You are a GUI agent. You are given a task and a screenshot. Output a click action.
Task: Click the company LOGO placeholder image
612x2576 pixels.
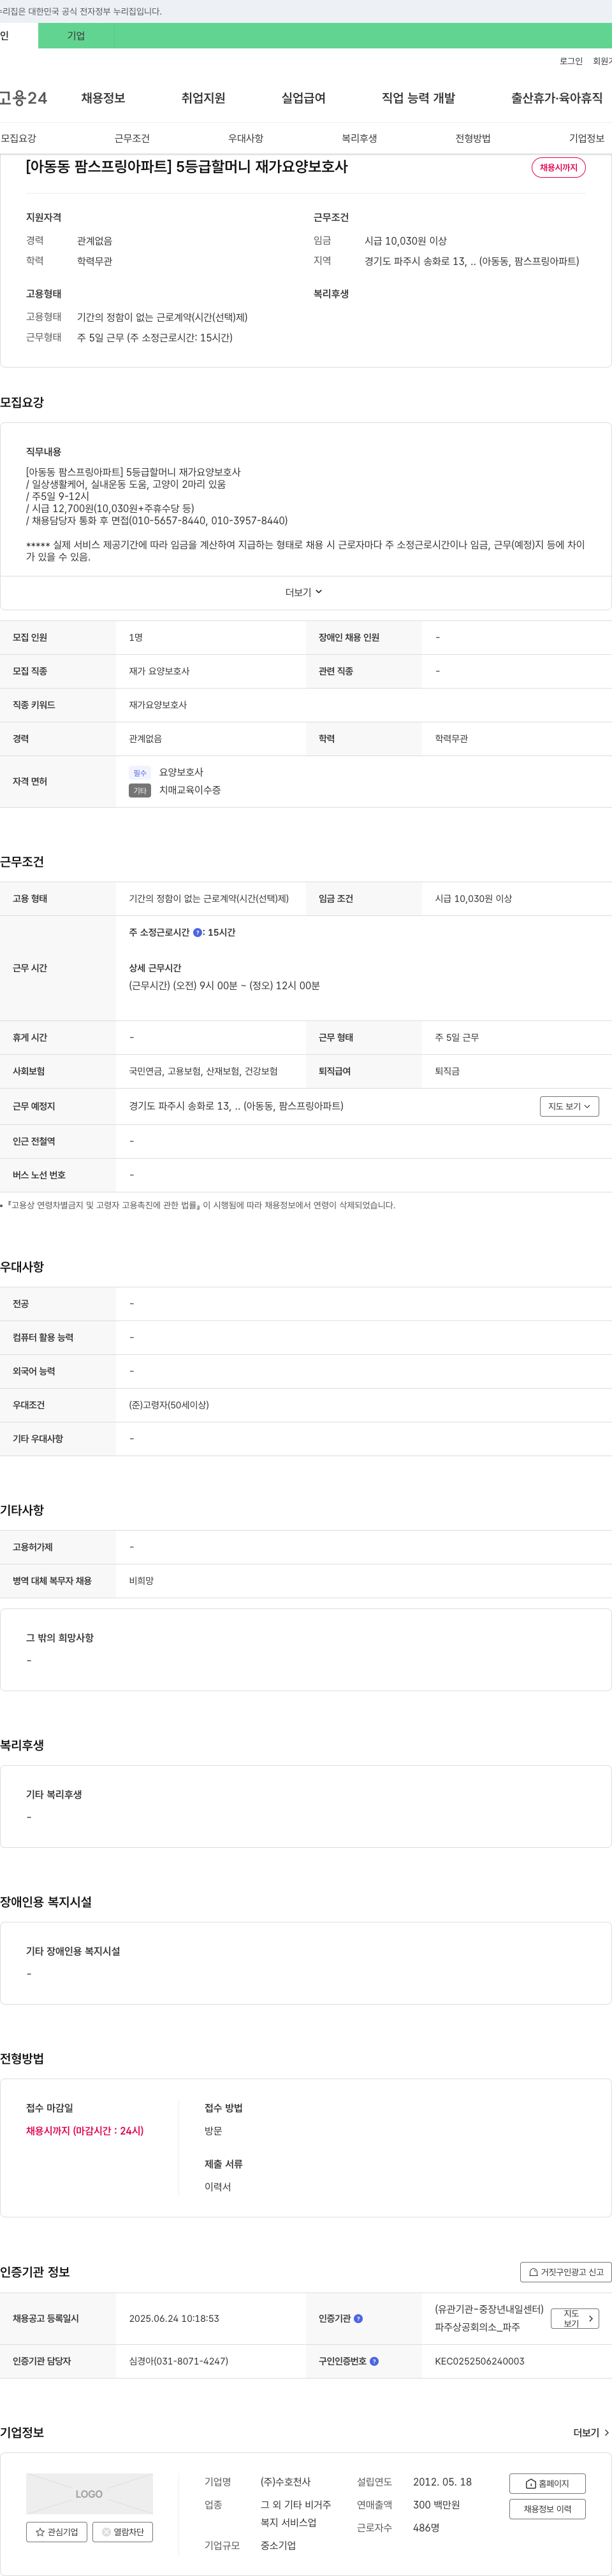pyautogui.click(x=89, y=2493)
